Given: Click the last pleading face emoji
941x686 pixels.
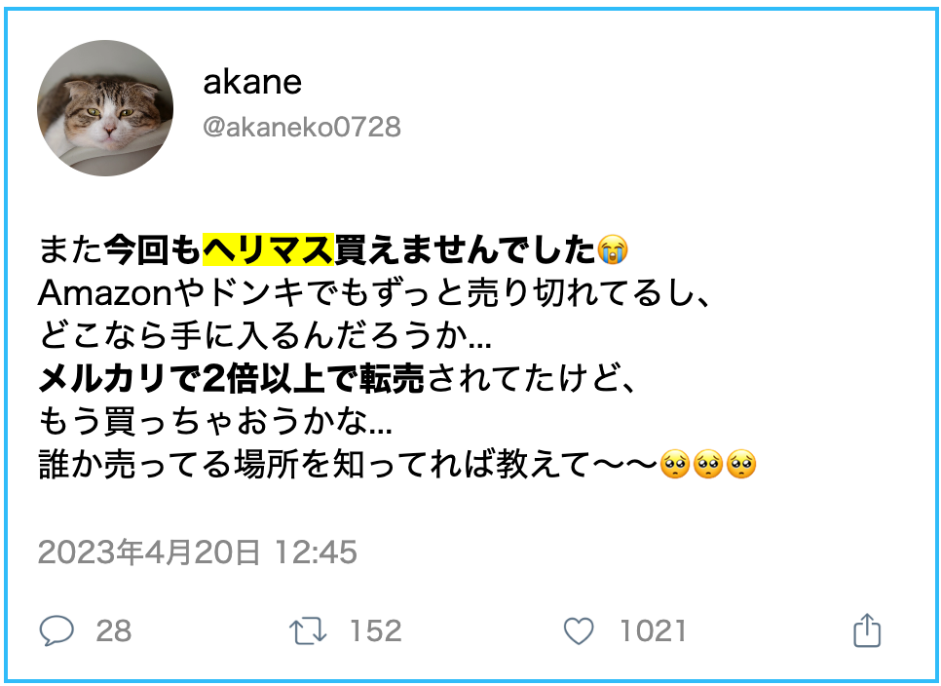Looking at the screenshot, I should click(741, 464).
